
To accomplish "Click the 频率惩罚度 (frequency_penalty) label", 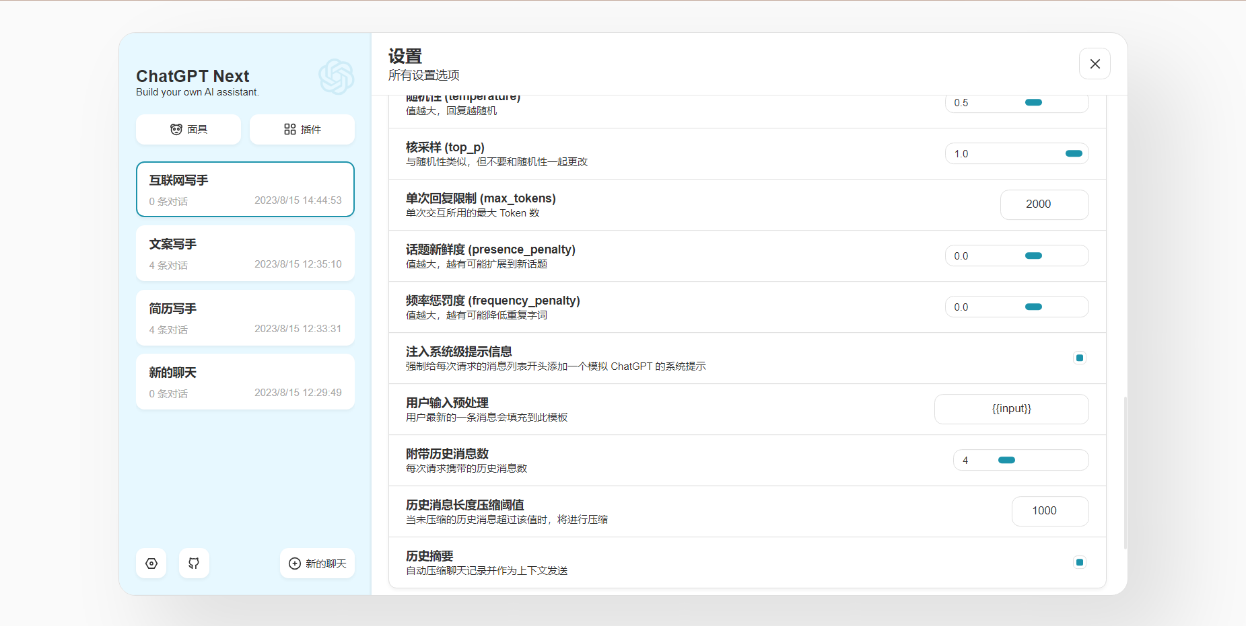I will point(493,301).
